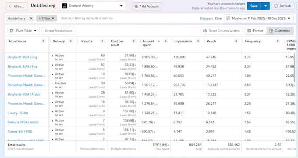The height and width of the screenshot is (158, 298).
Task: Click the Demand Velocity logo icon
Action: [64, 6]
